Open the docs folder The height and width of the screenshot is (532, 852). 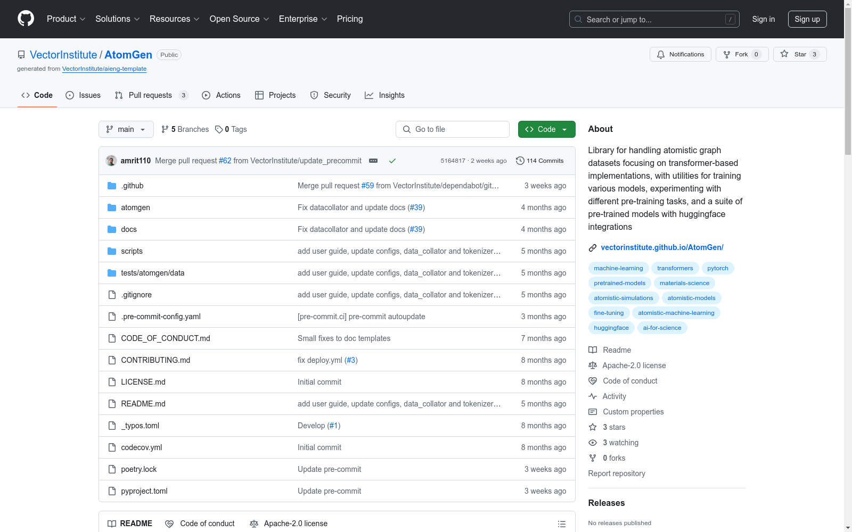coord(129,229)
